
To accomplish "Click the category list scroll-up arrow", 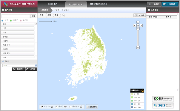I will click(36, 24).
